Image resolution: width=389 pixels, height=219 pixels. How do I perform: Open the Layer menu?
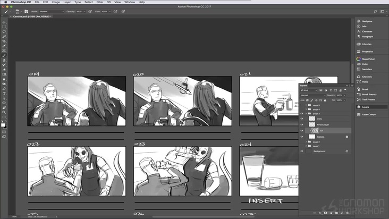tap(67, 2)
